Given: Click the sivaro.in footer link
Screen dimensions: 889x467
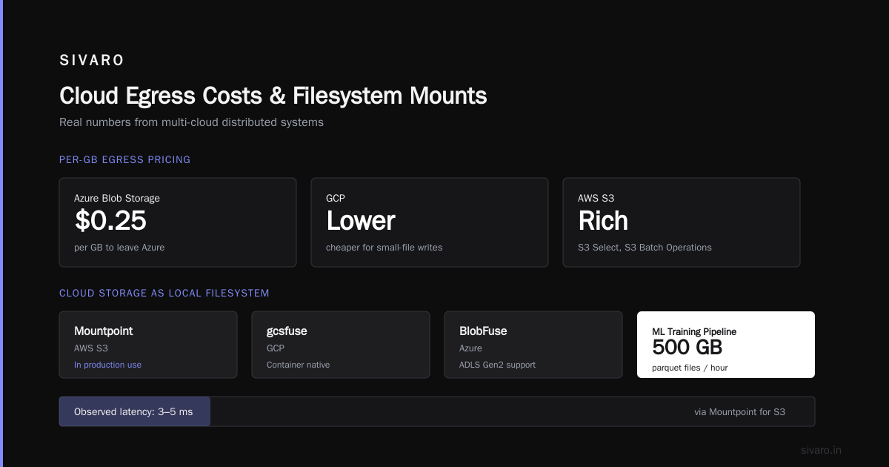Looking at the screenshot, I should click(x=822, y=450).
